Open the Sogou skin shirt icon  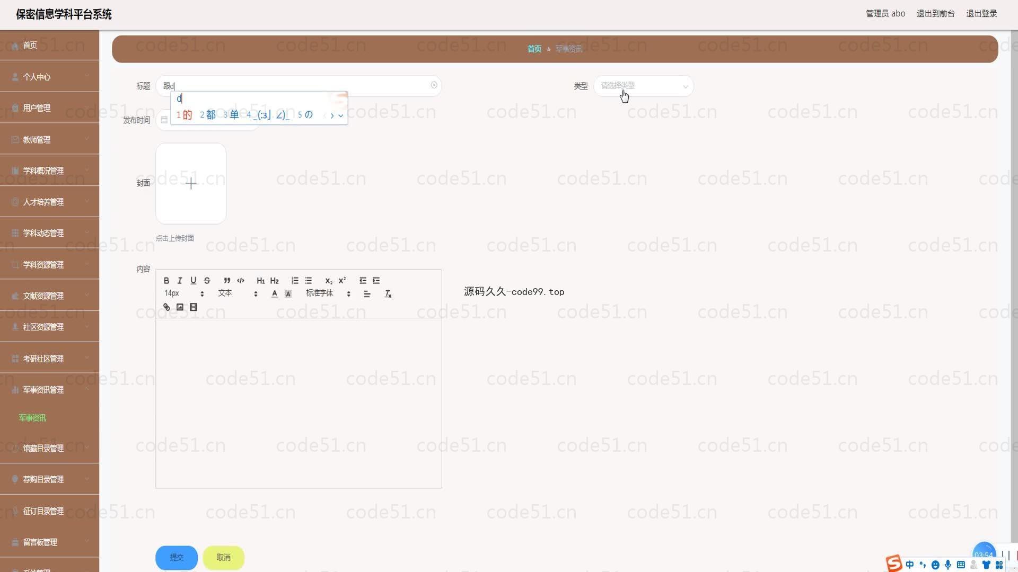click(x=986, y=565)
